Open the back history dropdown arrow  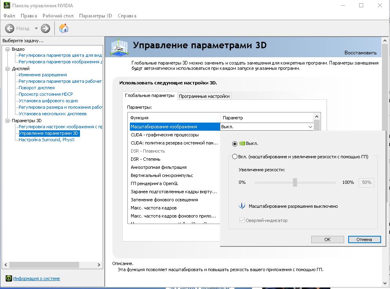36,28
